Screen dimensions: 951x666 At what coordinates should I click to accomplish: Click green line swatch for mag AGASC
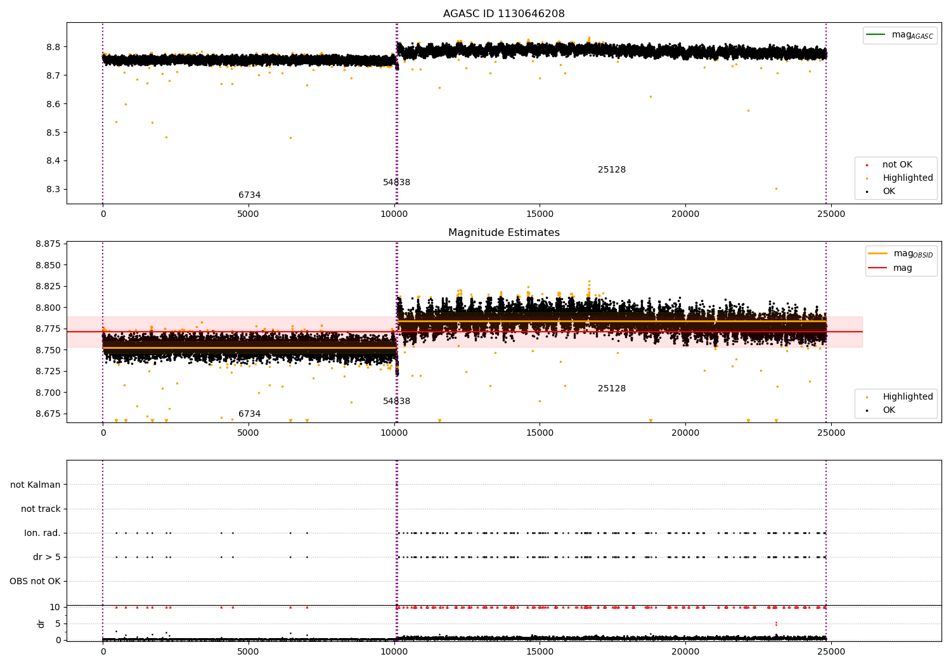877,35
